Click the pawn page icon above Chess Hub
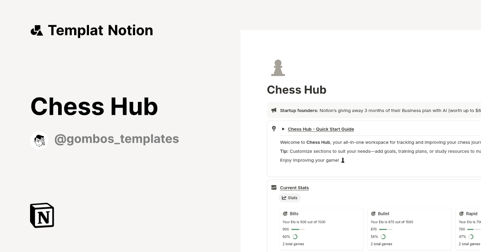This screenshot has height=252, width=481. click(278, 67)
